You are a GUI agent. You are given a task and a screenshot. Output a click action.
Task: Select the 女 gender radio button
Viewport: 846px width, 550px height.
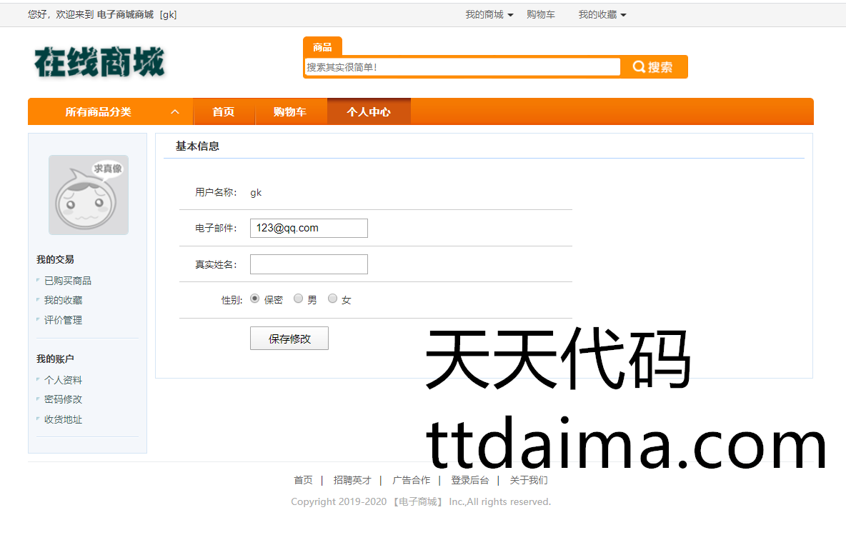pos(332,299)
